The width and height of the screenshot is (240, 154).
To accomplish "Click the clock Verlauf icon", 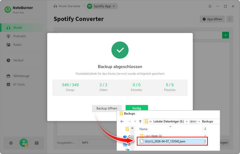I will [x=9, y=60].
